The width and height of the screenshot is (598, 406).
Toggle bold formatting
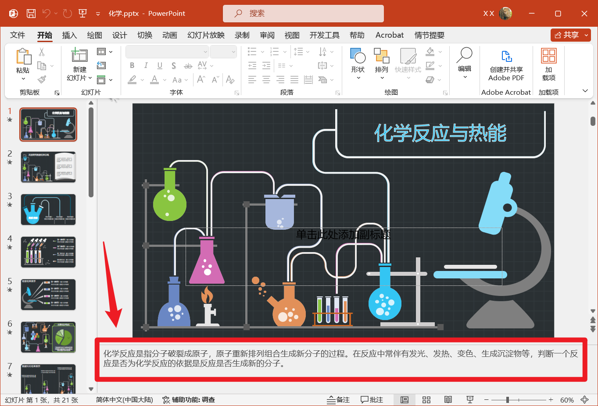[x=132, y=65]
